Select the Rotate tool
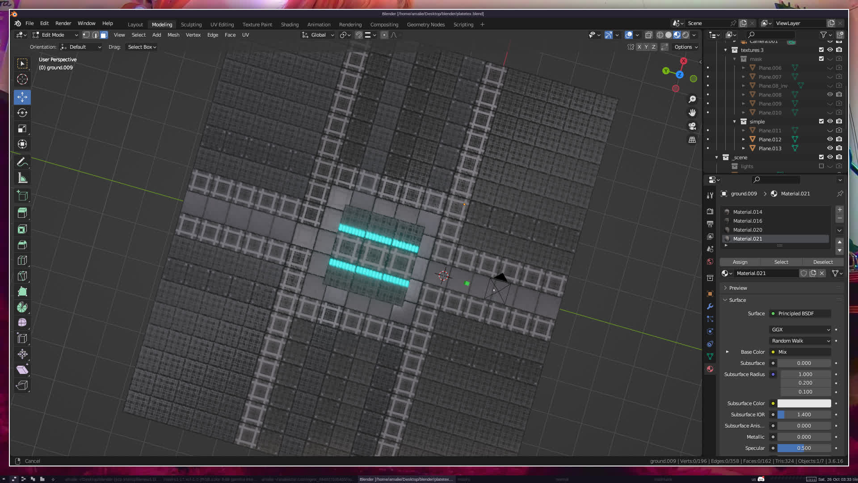The image size is (858, 483). (22, 113)
